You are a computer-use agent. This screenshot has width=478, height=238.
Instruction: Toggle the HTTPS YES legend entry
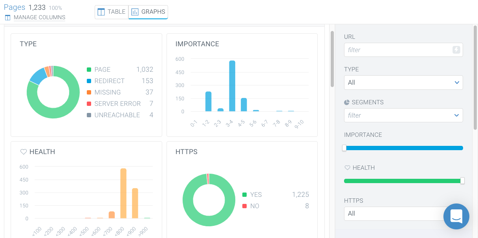click(276, 194)
